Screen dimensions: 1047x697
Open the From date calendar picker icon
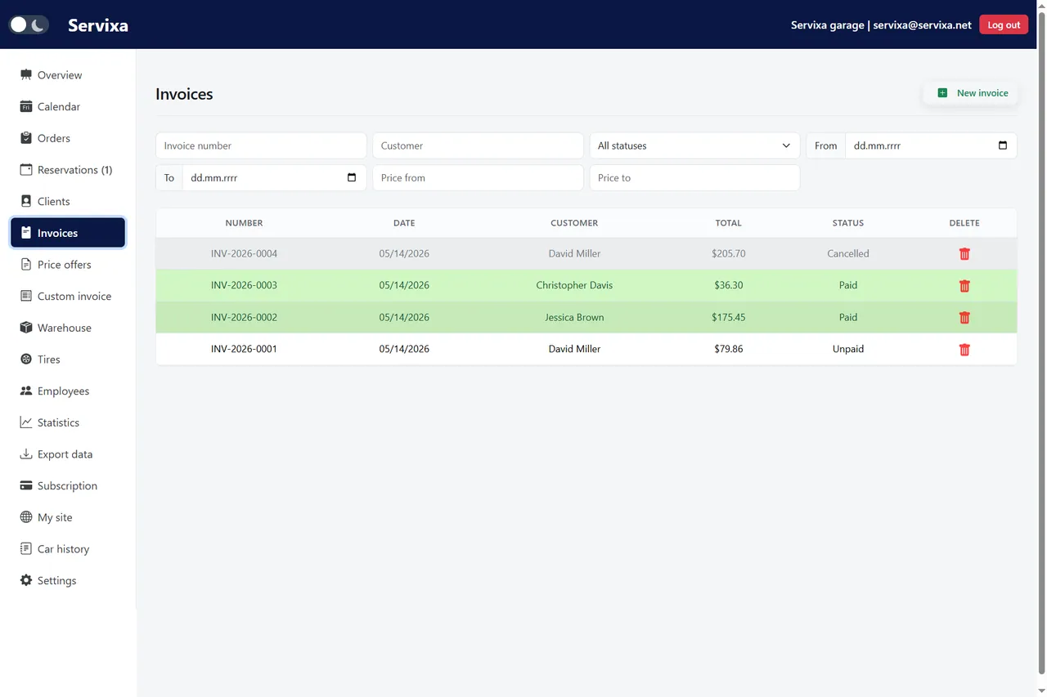pos(1003,145)
